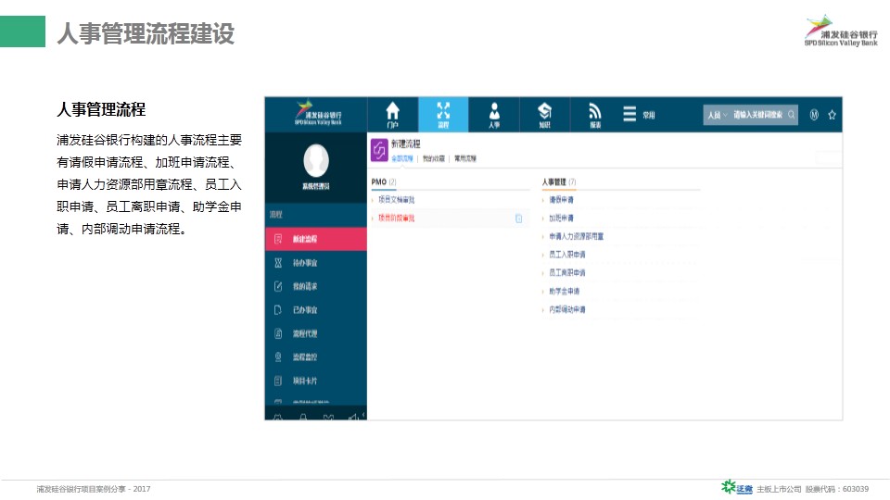Image resolution: width=890 pixels, height=500 pixels.
Task: Click the 流程监控 monitor icon
Action: [278, 357]
